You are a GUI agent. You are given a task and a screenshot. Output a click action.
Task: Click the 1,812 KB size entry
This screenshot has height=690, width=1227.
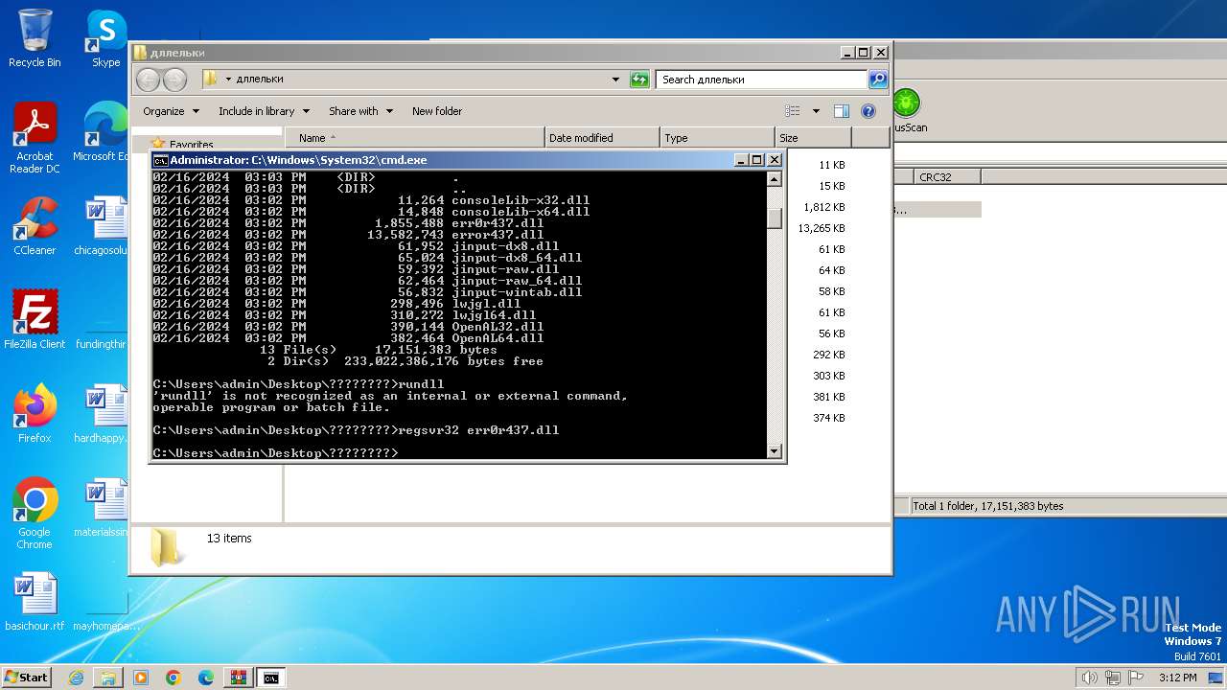pyautogui.click(x=824, y=207)
